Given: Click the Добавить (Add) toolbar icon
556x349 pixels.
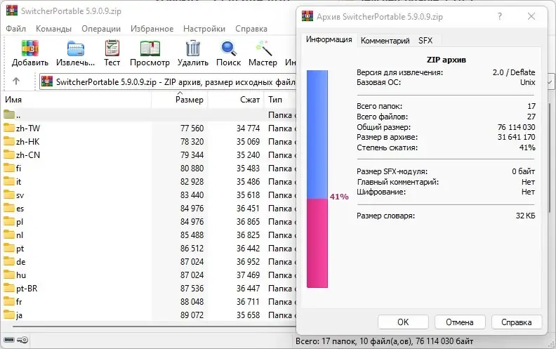Looking at the screenshot, I should pyautogui.click(x=29, y=48).
